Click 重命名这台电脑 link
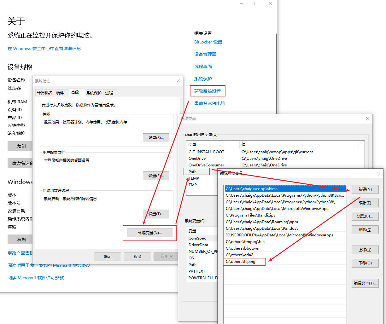The height and width of the screenshot is (324, 386). tap(210, 103)
